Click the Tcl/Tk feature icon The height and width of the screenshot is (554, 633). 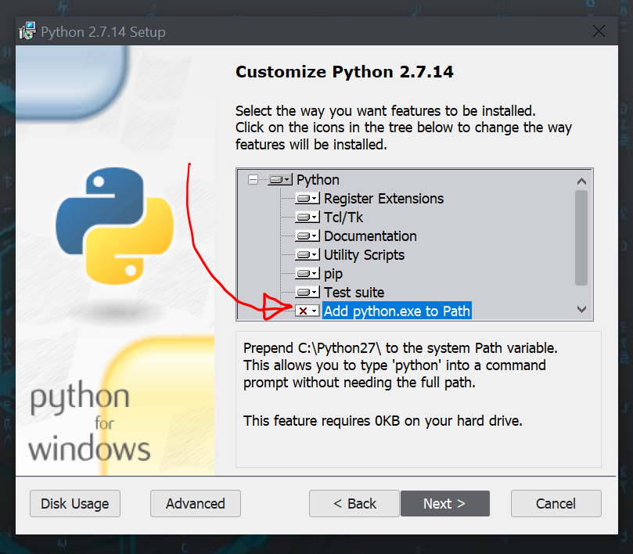(304, 217)
